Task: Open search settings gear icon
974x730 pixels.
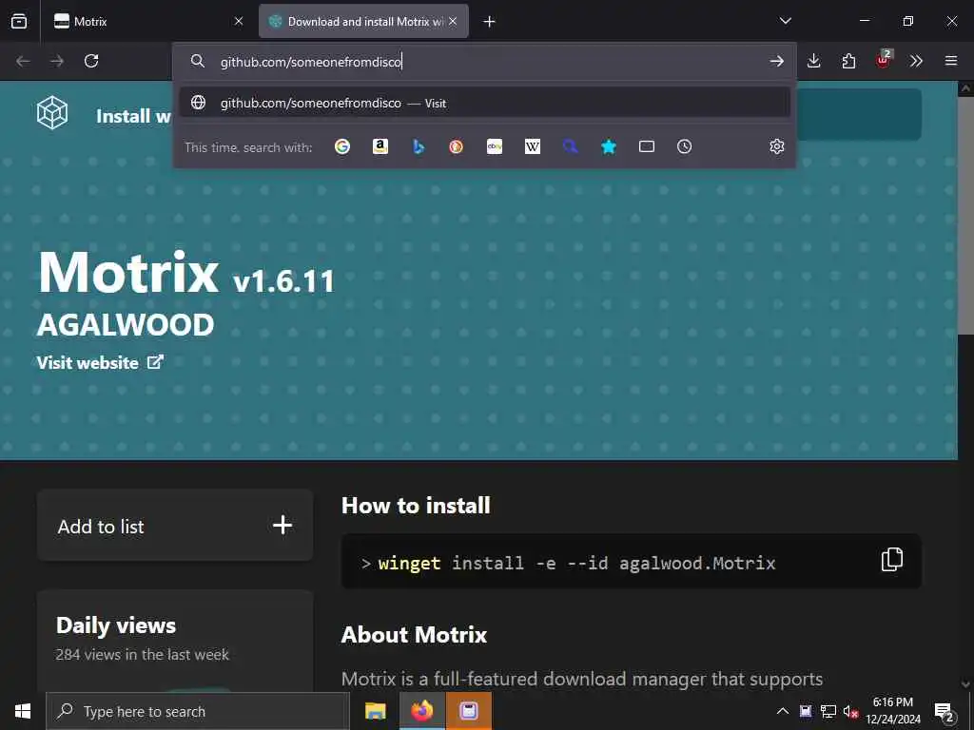Action: [x=777, y=146]
